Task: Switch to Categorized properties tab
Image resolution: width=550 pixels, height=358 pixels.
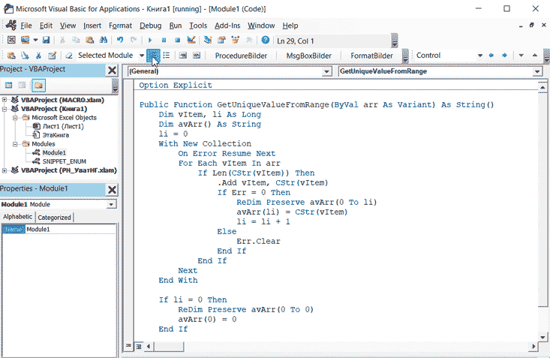Action: pyautogui.click(x=54, y=217)
